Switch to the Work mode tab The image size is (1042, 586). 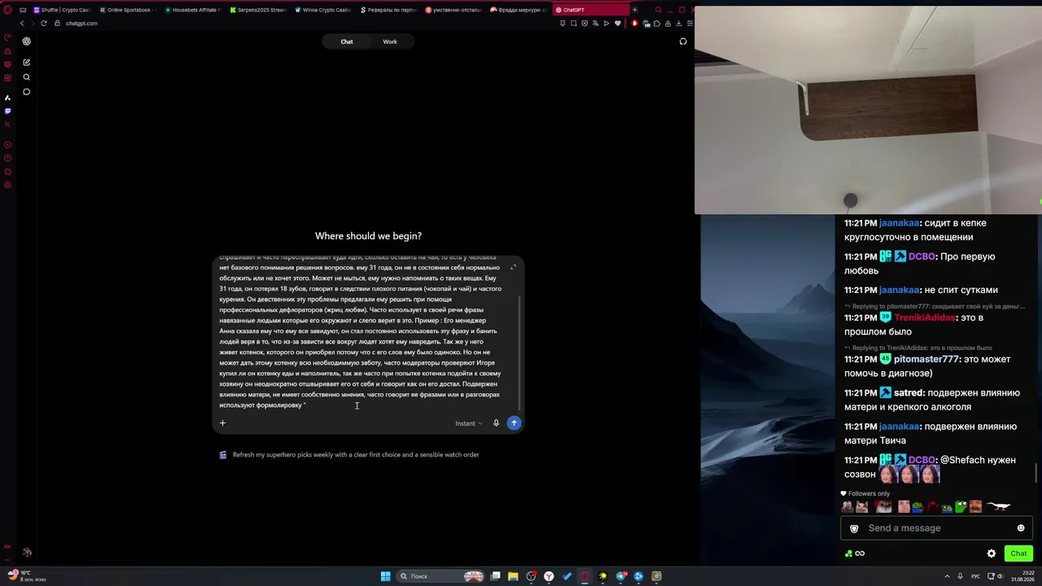390,42
